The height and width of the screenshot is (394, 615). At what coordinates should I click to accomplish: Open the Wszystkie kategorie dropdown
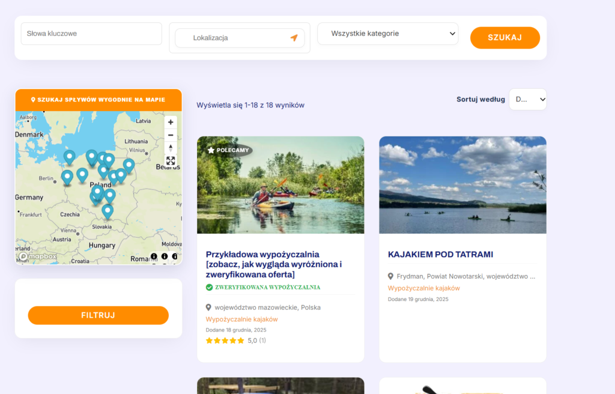pos(387,34)
